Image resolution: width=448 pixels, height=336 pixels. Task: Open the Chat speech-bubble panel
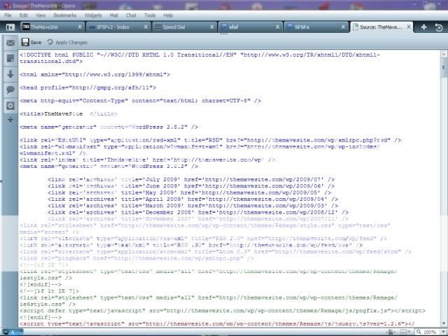(x=10, y=90)
